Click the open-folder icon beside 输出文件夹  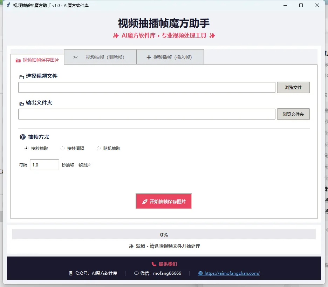21,104
